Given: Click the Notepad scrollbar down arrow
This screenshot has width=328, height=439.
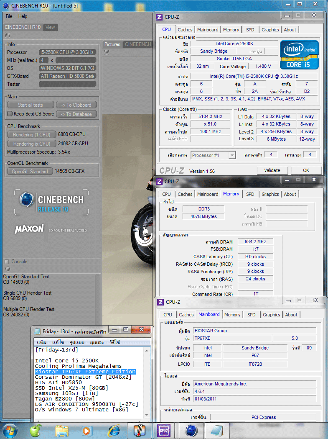Looking at the screenshot, I should click(x=147, y=415).
